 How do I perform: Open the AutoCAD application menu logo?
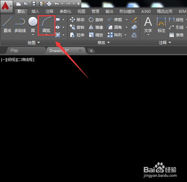click(x=5, y=6)
